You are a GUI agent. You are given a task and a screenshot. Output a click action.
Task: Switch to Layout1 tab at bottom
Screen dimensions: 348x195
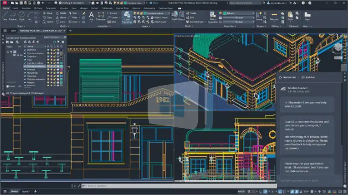(25, 192)
